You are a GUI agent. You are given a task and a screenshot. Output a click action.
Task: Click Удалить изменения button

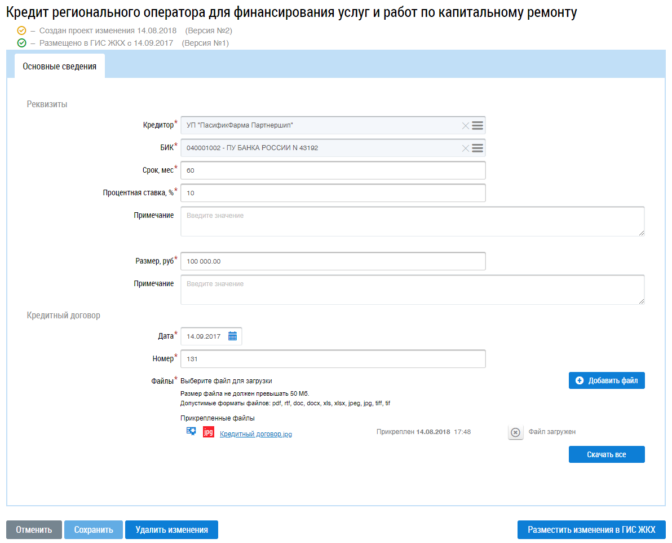[171, 530]
